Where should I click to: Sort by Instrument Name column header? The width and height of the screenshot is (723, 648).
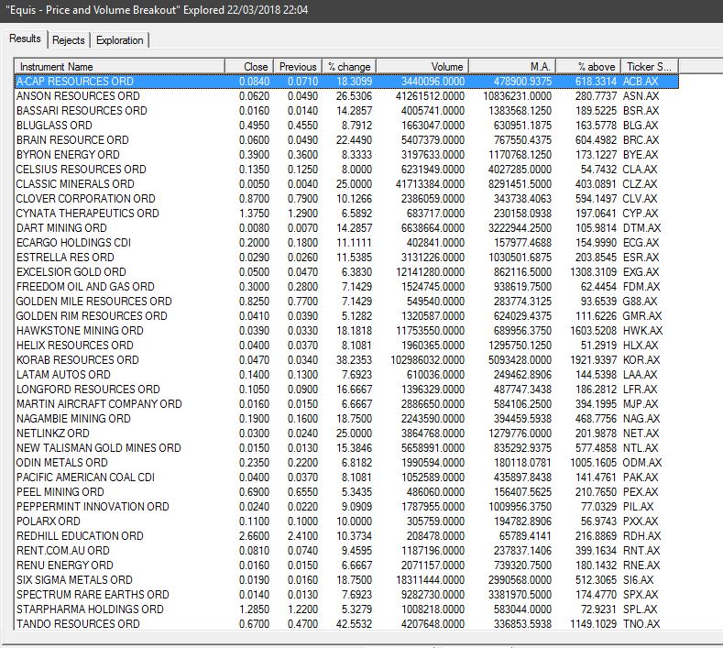(120, 66)
